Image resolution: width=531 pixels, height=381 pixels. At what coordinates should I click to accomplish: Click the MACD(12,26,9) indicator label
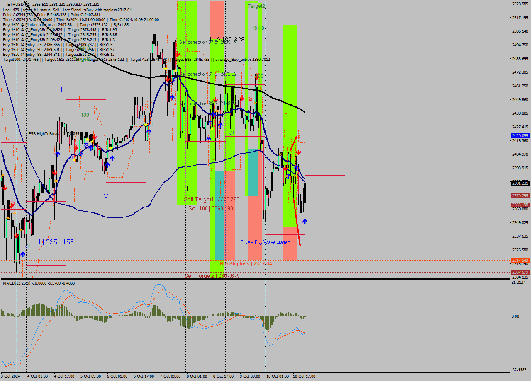click(39, 283)
